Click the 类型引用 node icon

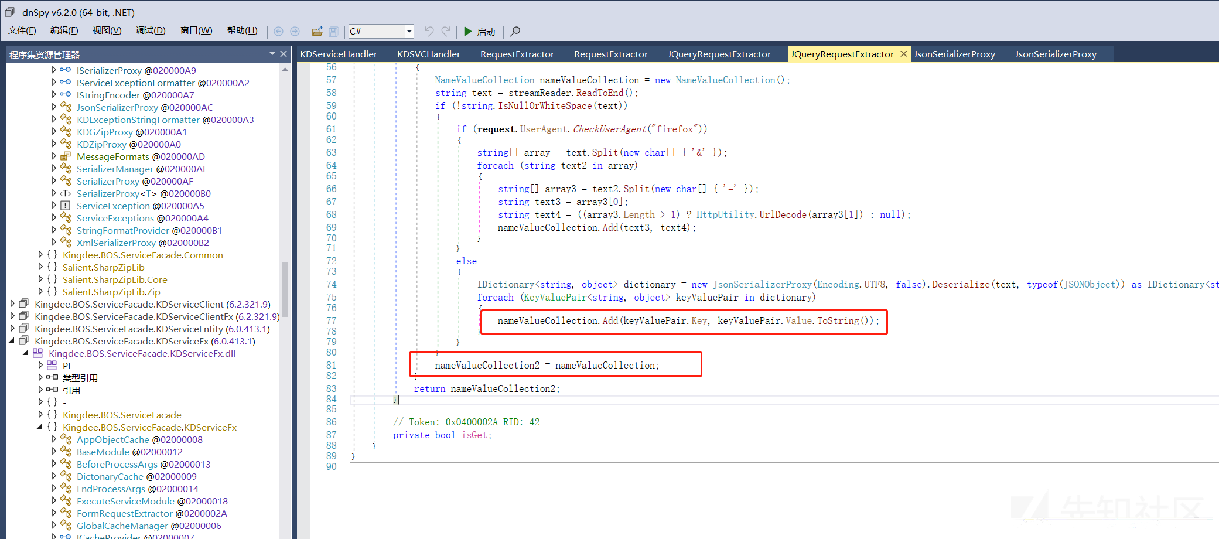click(x=52, y=377)
